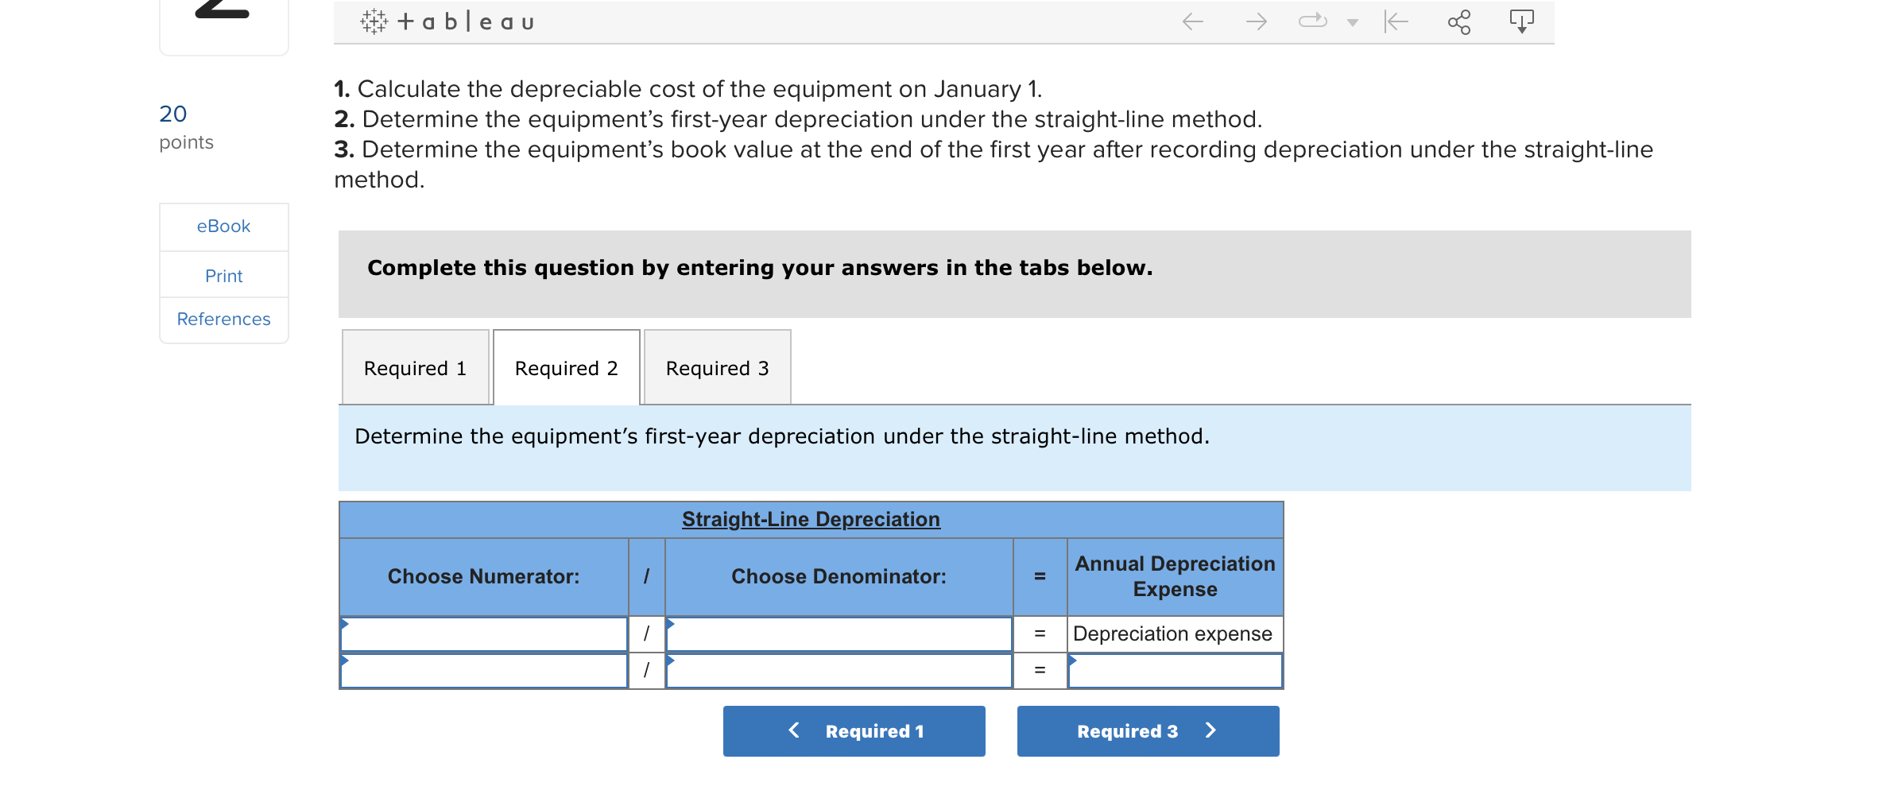
Task: Select the empty annual expense result cell
Action: (x=1175, y=672)
